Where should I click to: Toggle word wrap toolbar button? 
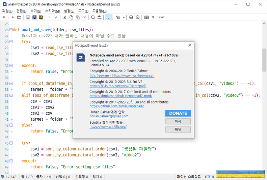108,17
